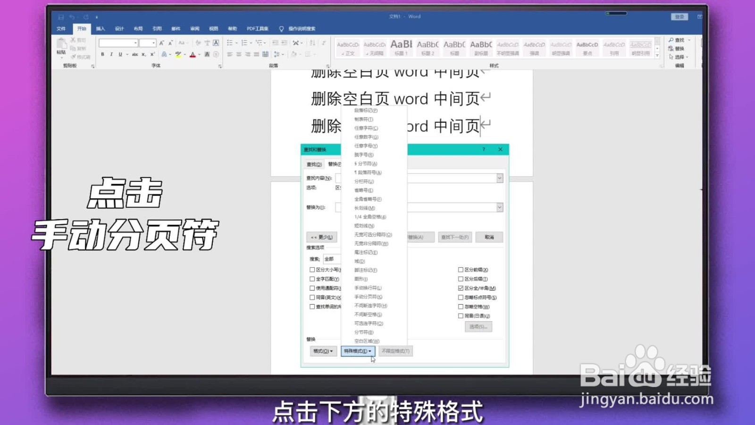Enable the 区分后缀 checkbox

461,279
